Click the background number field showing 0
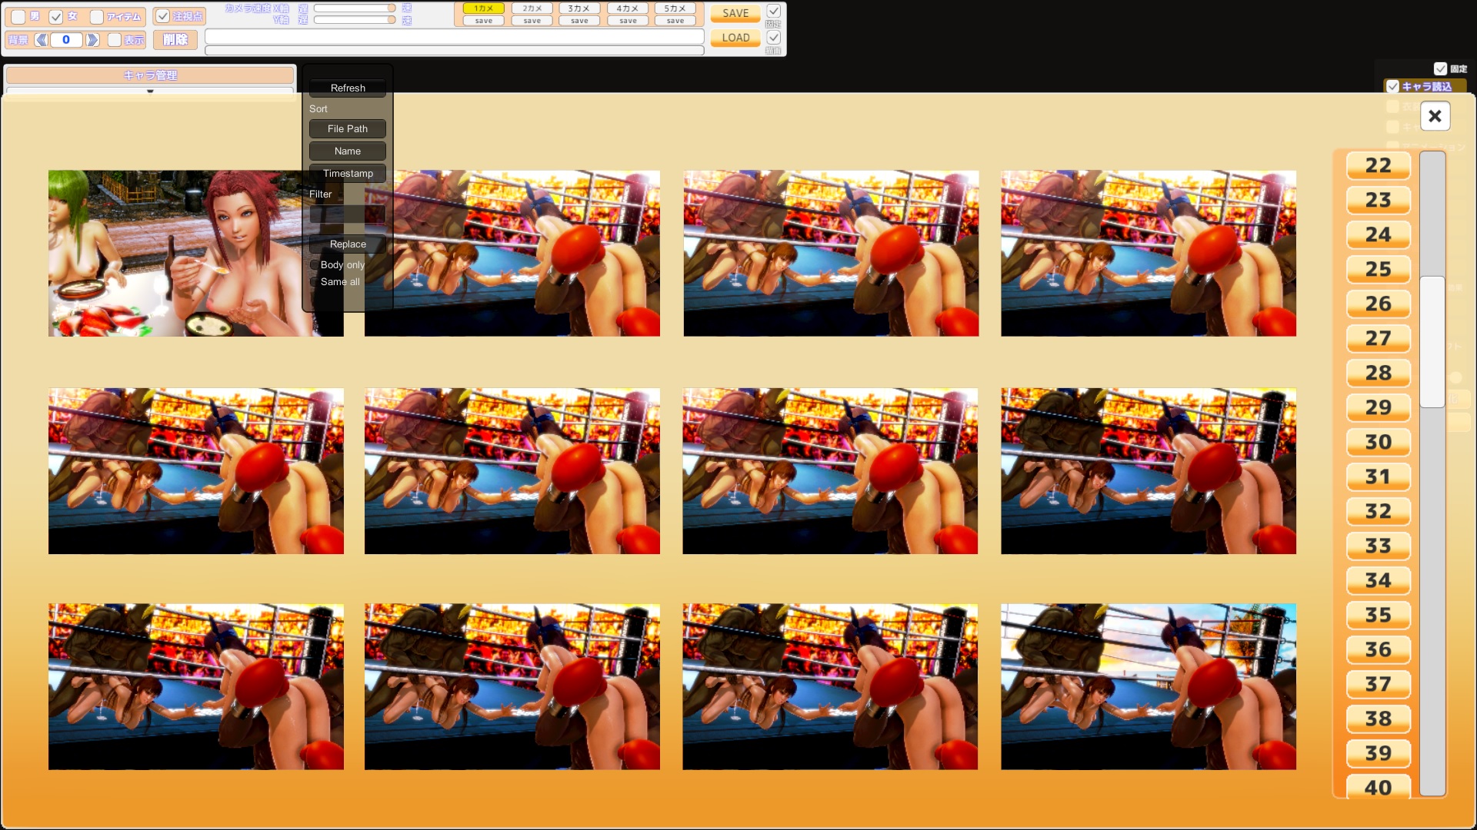 tap(66, 40)
